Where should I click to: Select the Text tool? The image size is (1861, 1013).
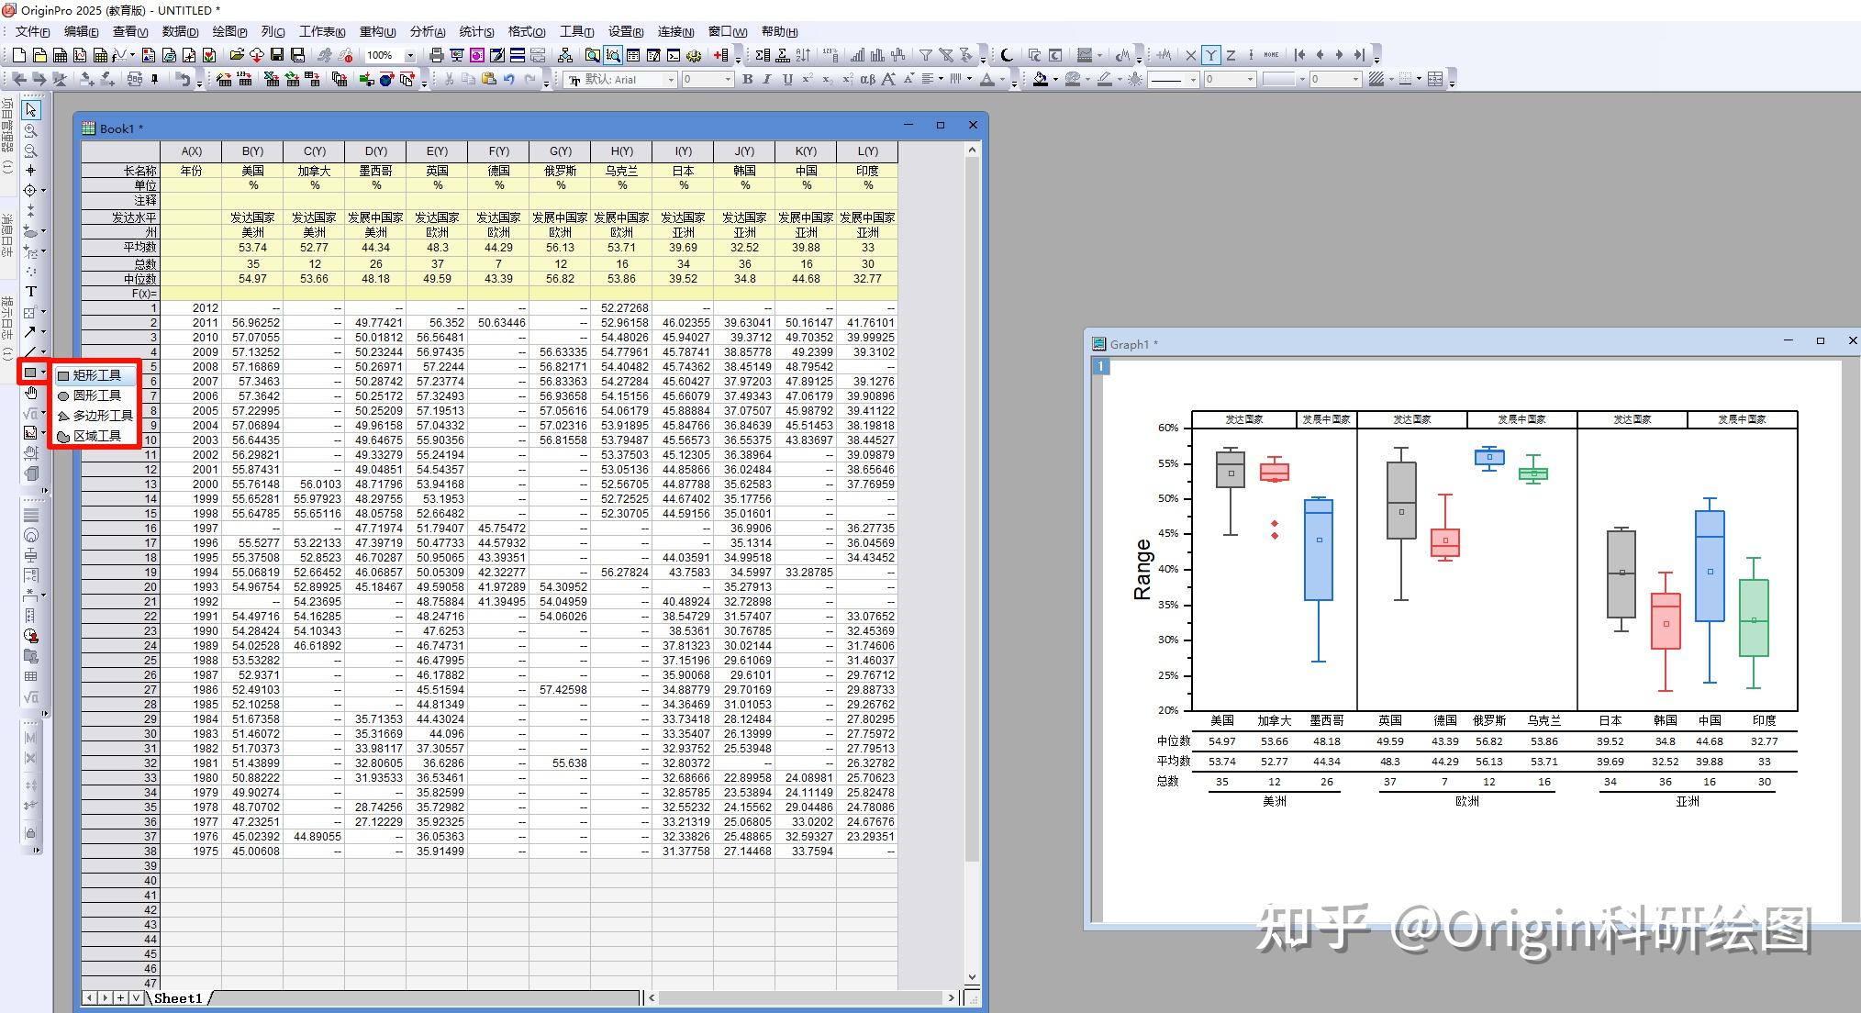pyautogui.click(x=30, y=292)
